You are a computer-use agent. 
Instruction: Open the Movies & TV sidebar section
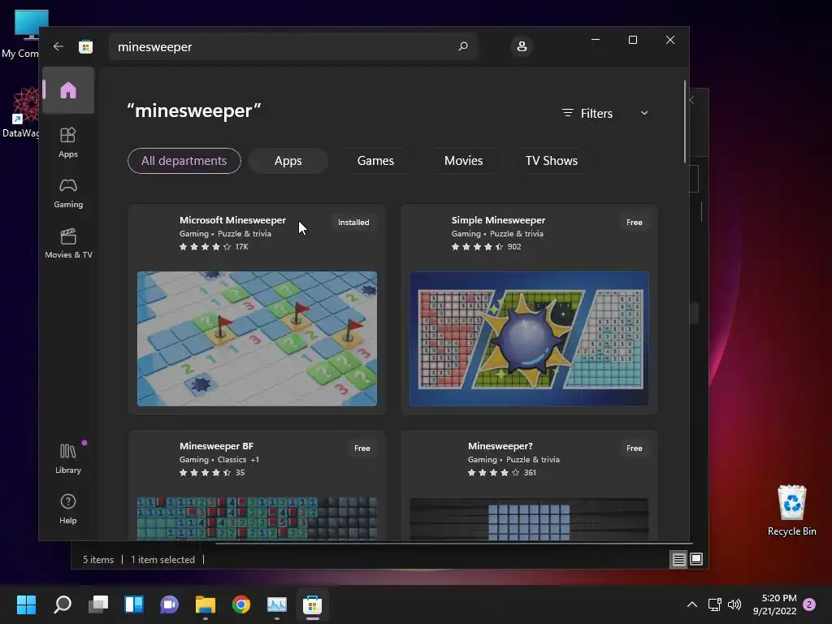click(x=68, y=244)
